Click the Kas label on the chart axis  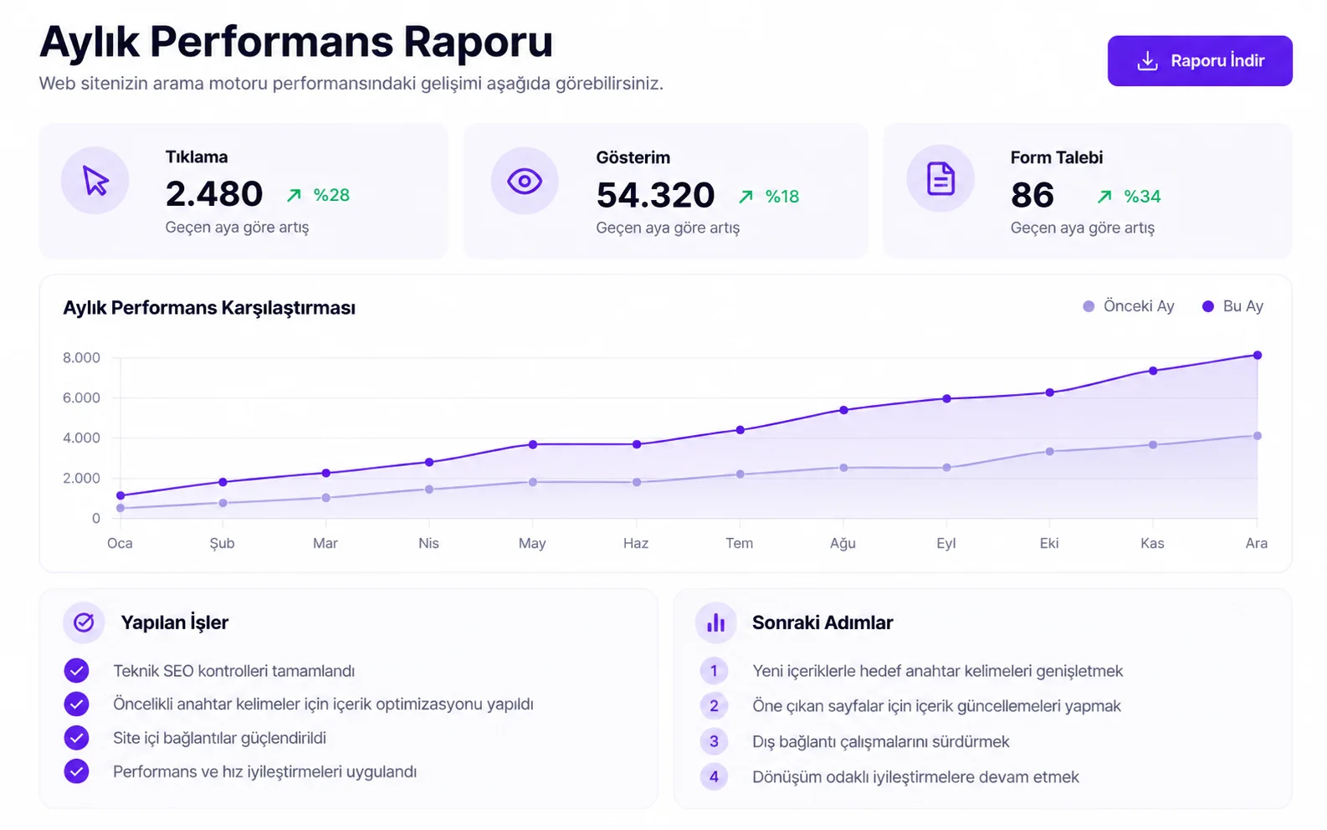[1152, 543]
